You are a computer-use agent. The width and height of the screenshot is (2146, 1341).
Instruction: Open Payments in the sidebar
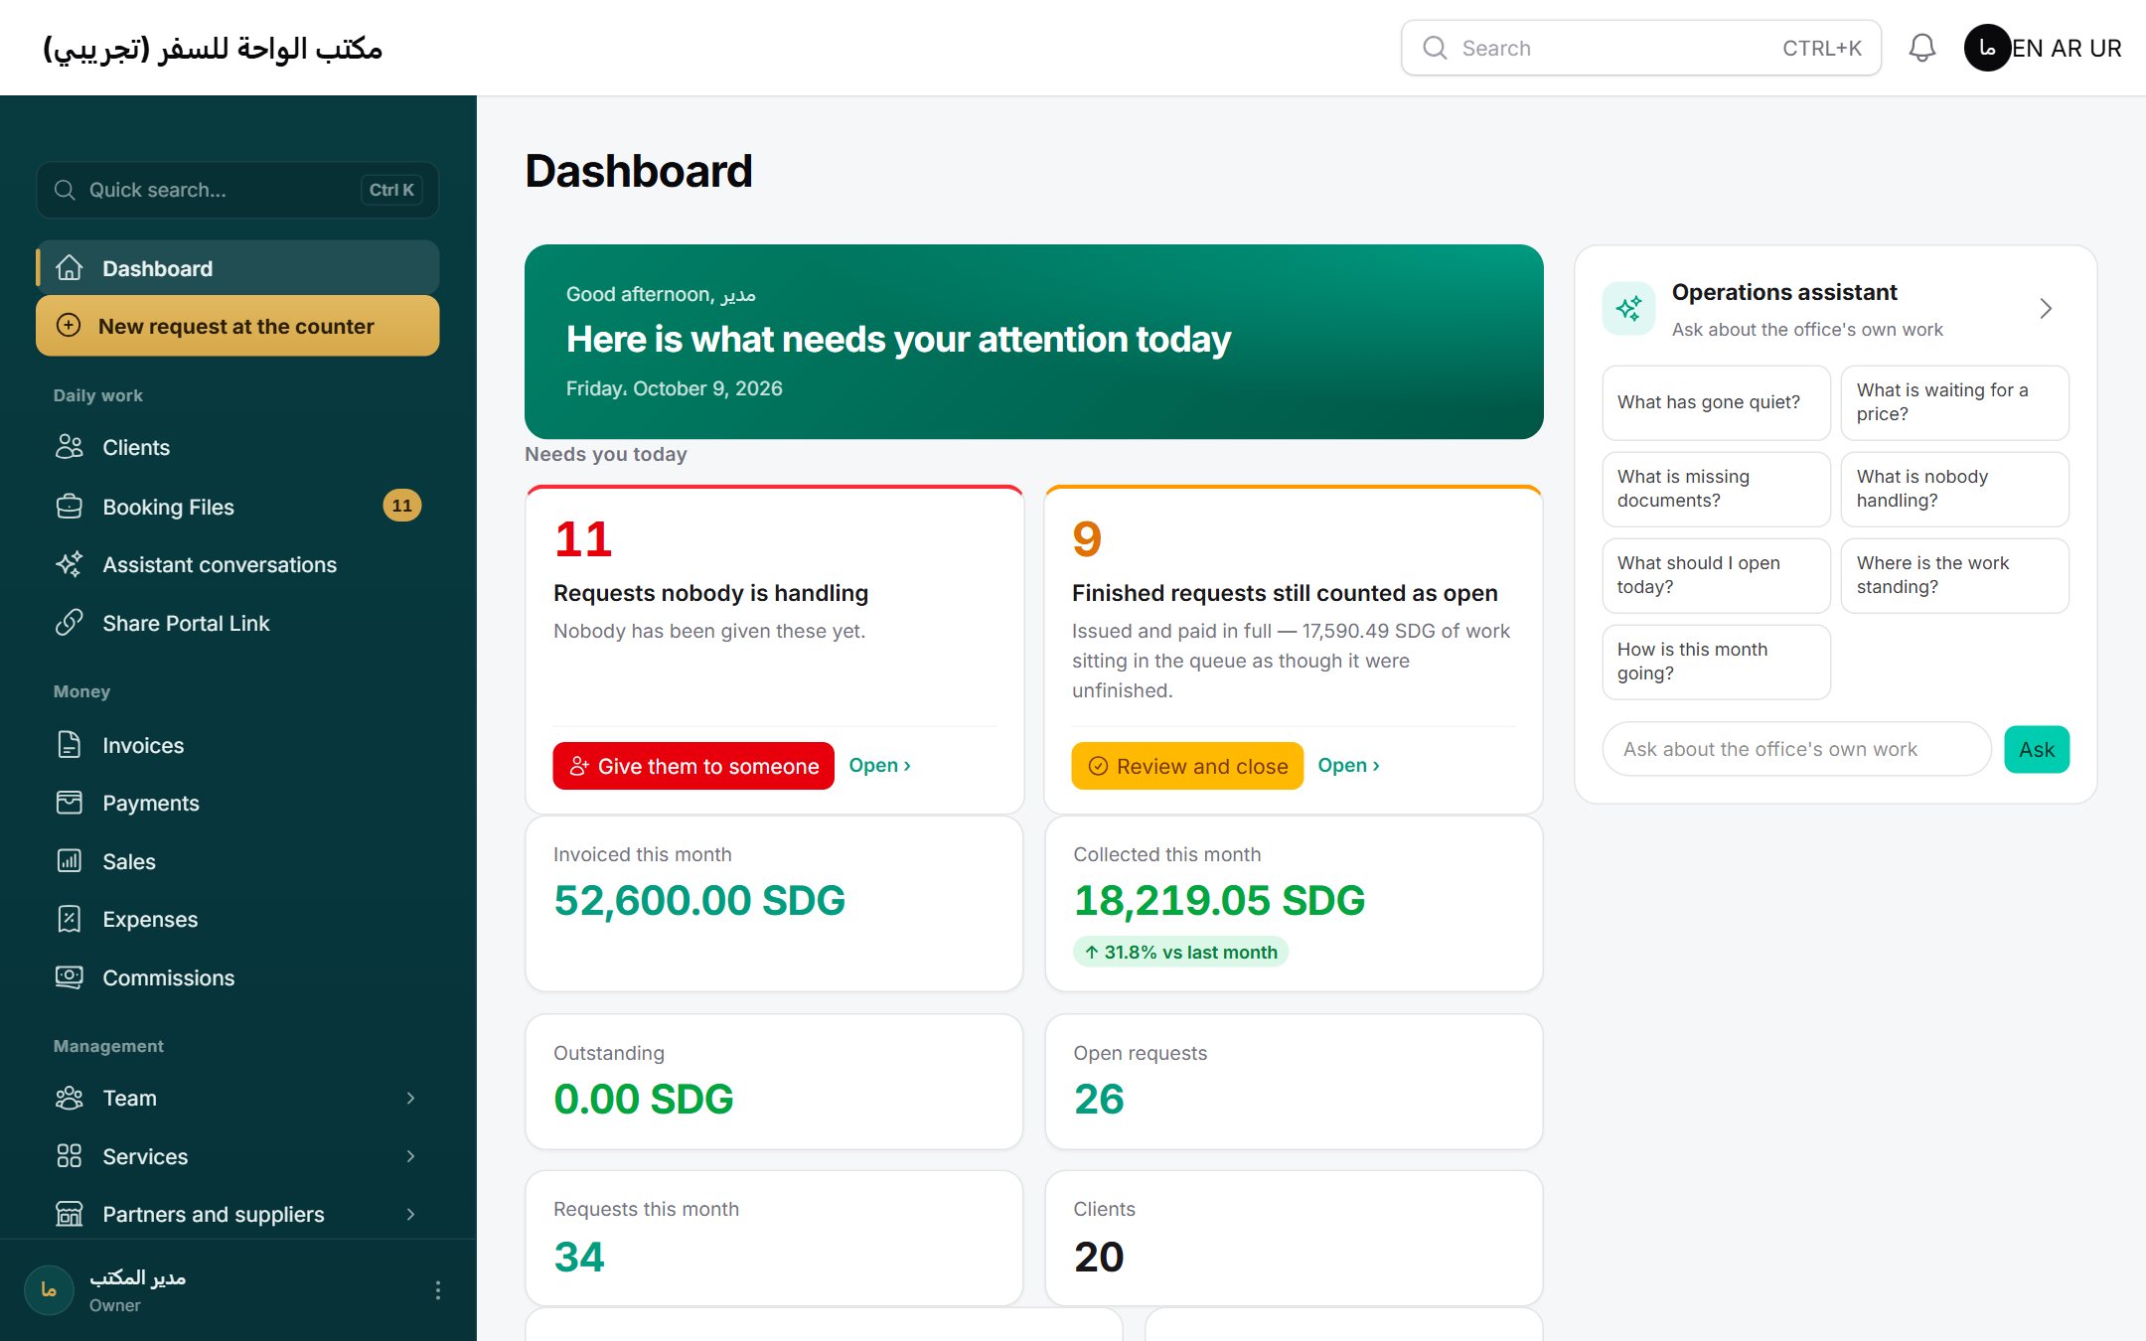point(237,803)
